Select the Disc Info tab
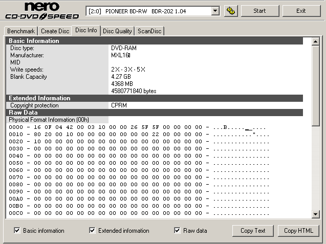This screenshot has width=326, height=244. click(86, 30)
